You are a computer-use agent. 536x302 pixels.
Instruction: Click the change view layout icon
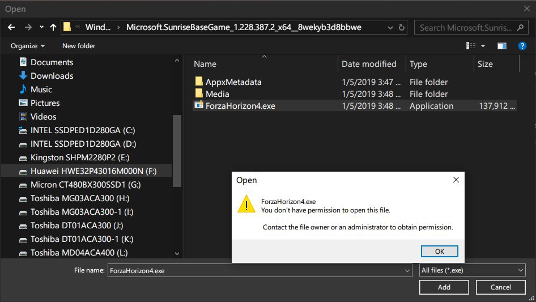coord(471,45)
